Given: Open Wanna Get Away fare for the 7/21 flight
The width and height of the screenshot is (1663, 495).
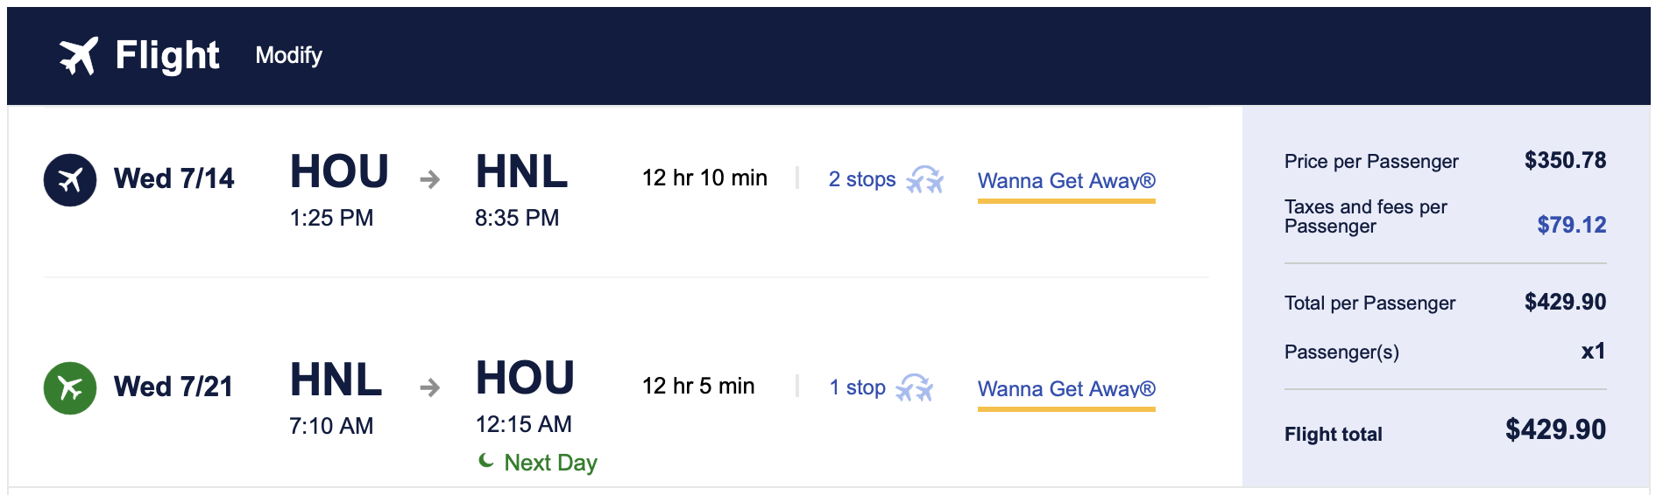Looking at the screenshot, I should coord(1066,389).
